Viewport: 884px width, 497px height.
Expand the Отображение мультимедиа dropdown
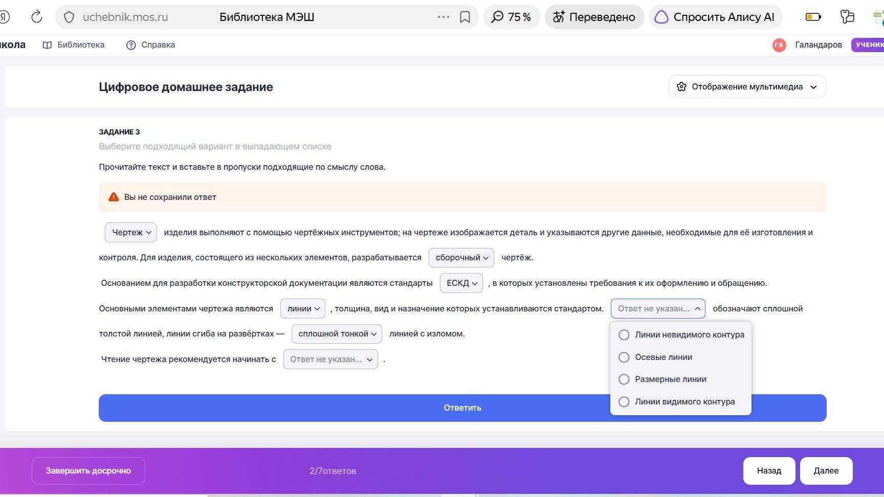coord(747,87)
